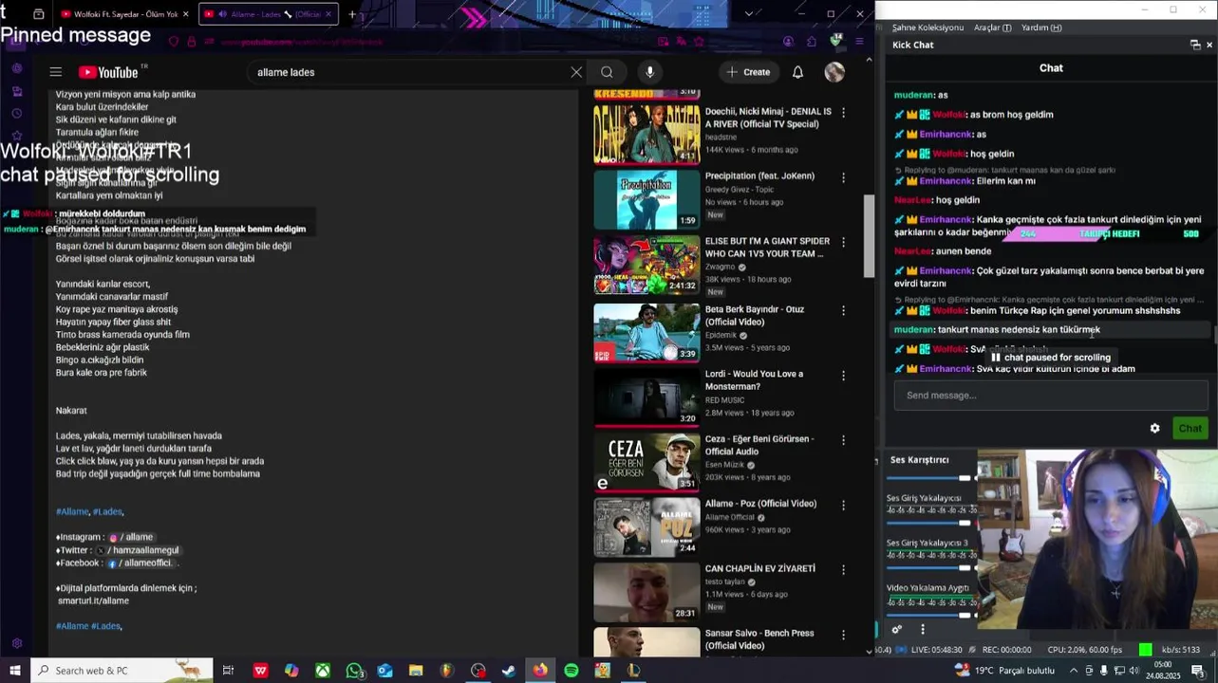Open the YouTube hamburger guide menu
1218x683 pixels.
click(x=56, y=72)
